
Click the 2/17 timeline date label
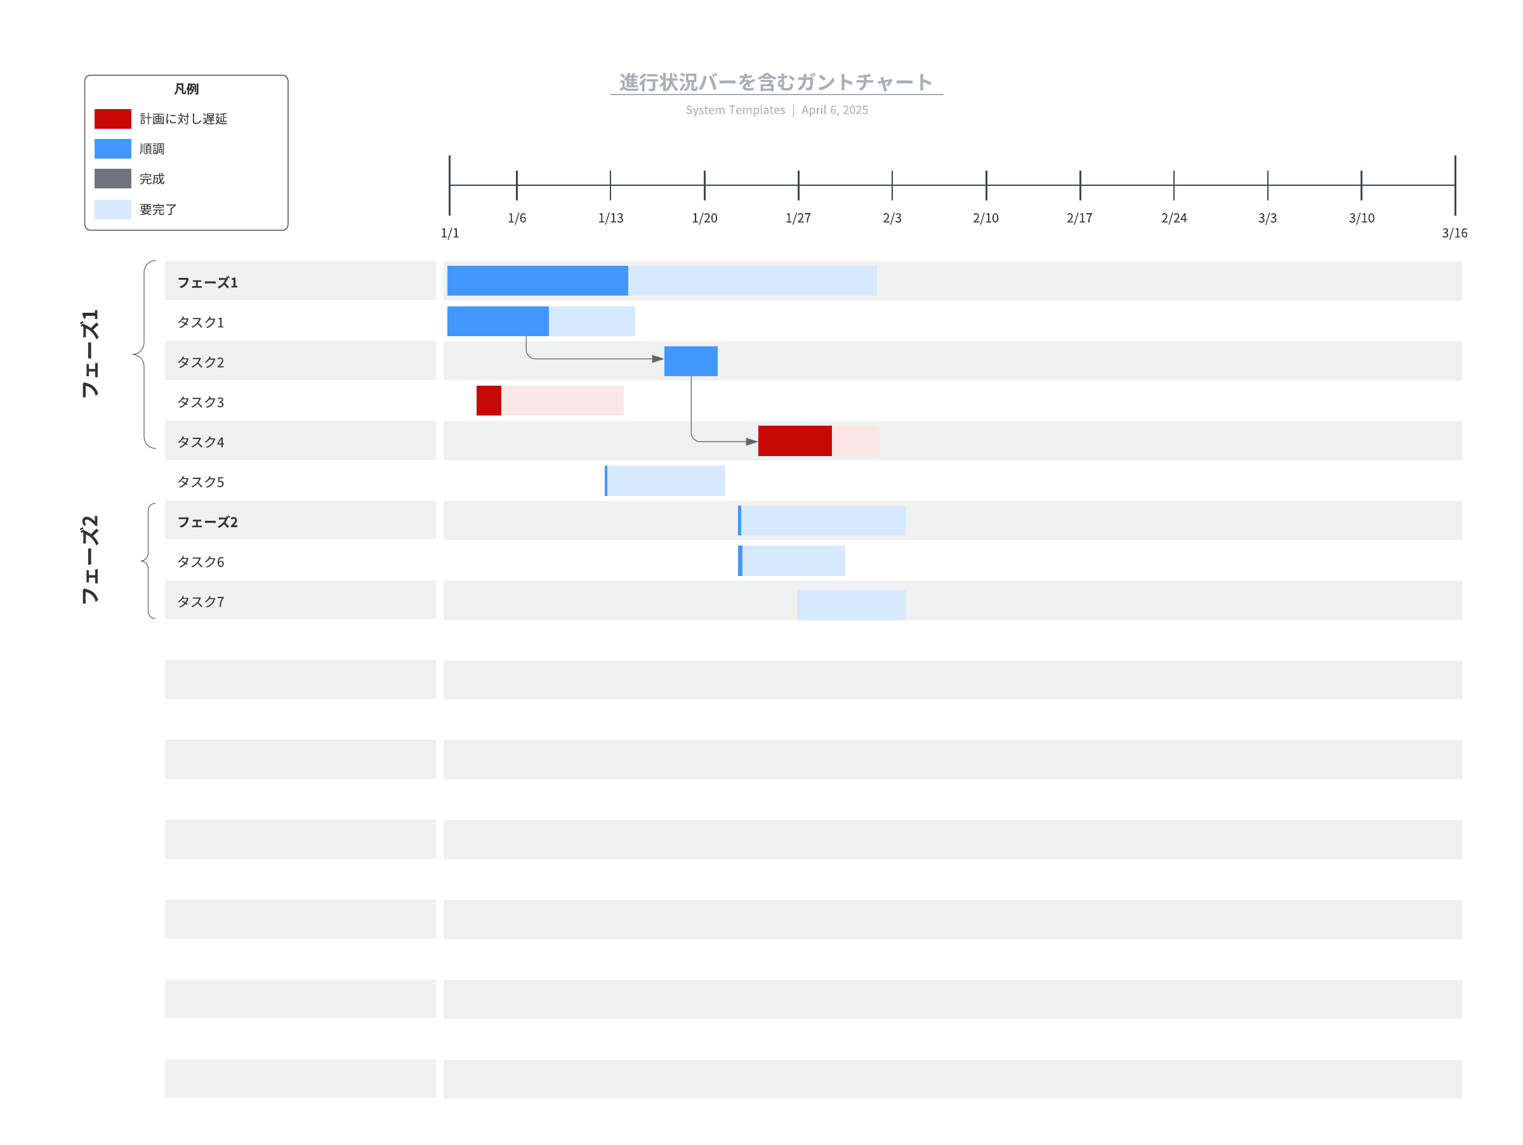point(1079,218)
